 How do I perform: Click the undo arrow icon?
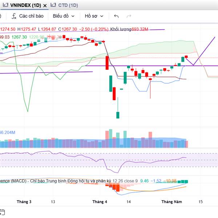click(116, 16)
